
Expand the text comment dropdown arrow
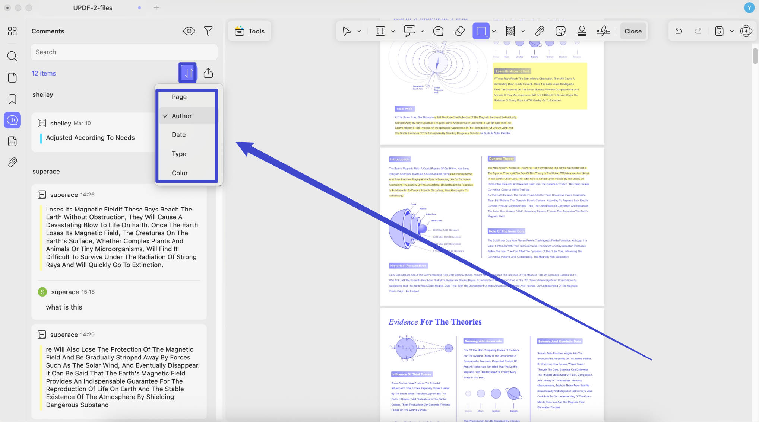[x=422, y=31]
